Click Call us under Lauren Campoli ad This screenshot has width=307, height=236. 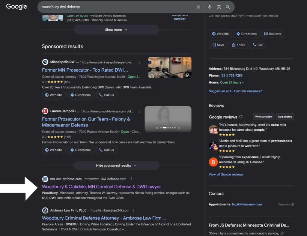point(107,150)
